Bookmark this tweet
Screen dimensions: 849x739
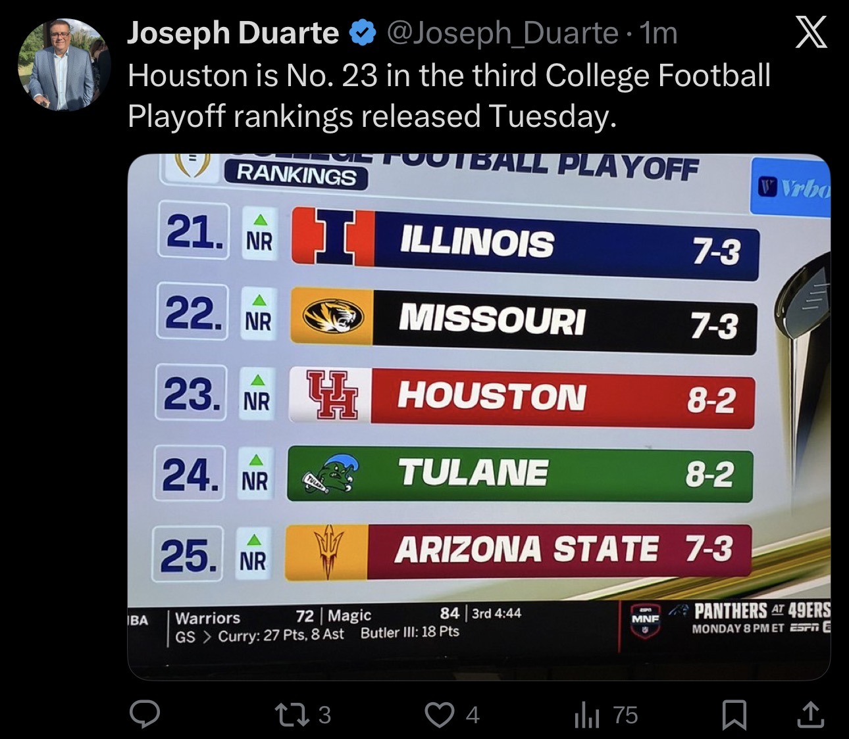(x=734, y=715)
